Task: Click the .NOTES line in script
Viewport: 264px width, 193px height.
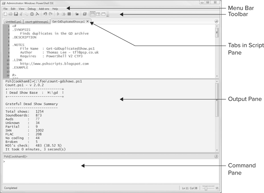Action: tap(18, 45)
